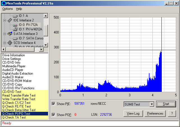Click the POF value 0
This screenshot has width=180, height=127.
(x=75, y=115)
